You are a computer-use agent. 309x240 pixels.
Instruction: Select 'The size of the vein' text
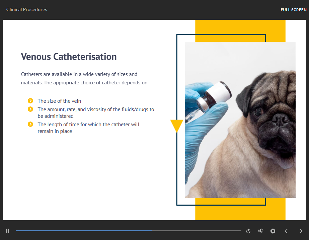point(59,101)
